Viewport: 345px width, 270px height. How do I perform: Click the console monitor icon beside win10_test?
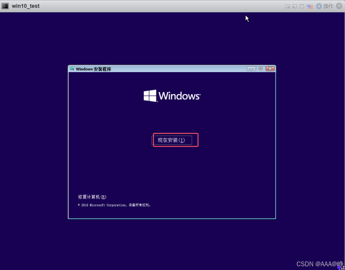tap(5, 6)
